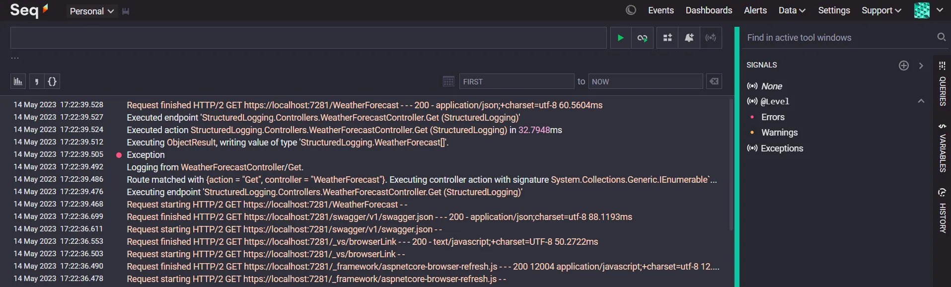Screen dimensions: 951x287
Task: Open the 'Executing ObjectResult' event row
Action: [288, 143]
